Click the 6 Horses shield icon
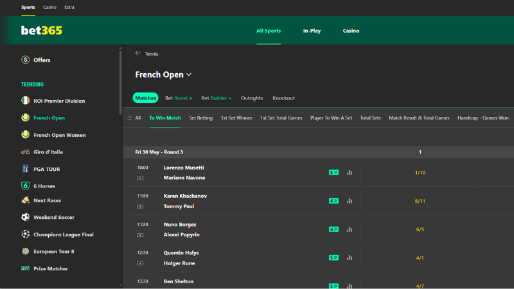 tap(25, 186)
